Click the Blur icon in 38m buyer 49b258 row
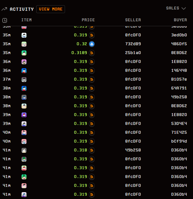 (92, 97)
